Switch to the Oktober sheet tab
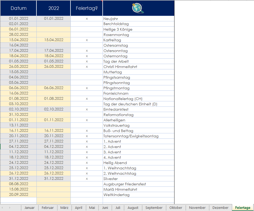 click(176, 208)
